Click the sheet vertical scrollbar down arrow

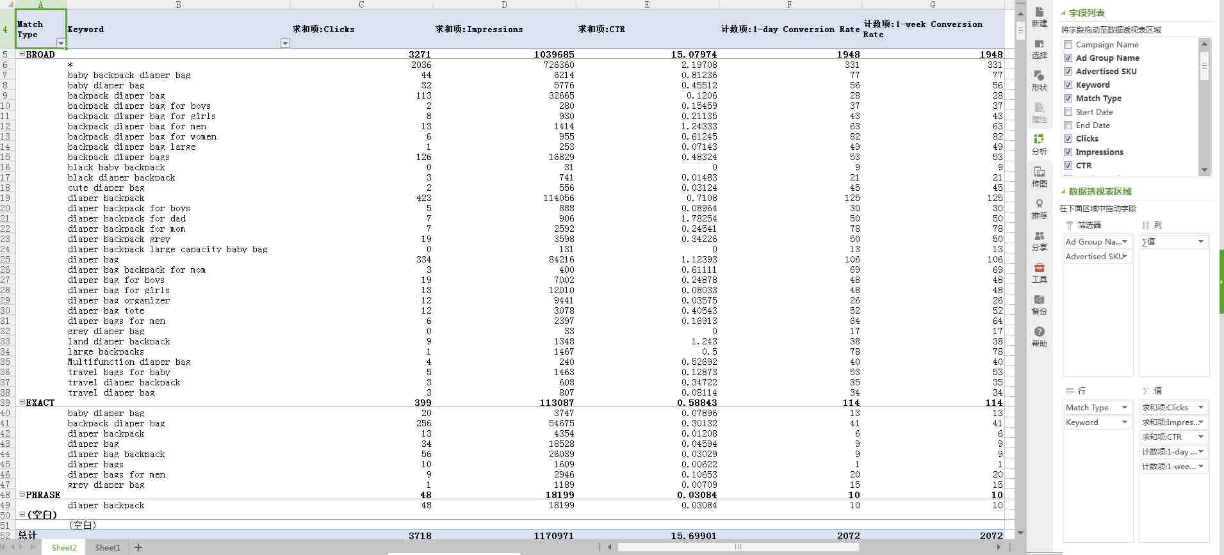point(1020,533)
